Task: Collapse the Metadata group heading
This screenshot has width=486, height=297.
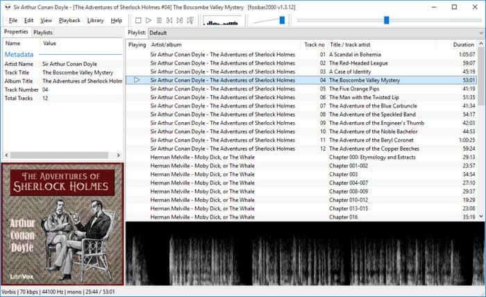Action: [x=19, y=55]
